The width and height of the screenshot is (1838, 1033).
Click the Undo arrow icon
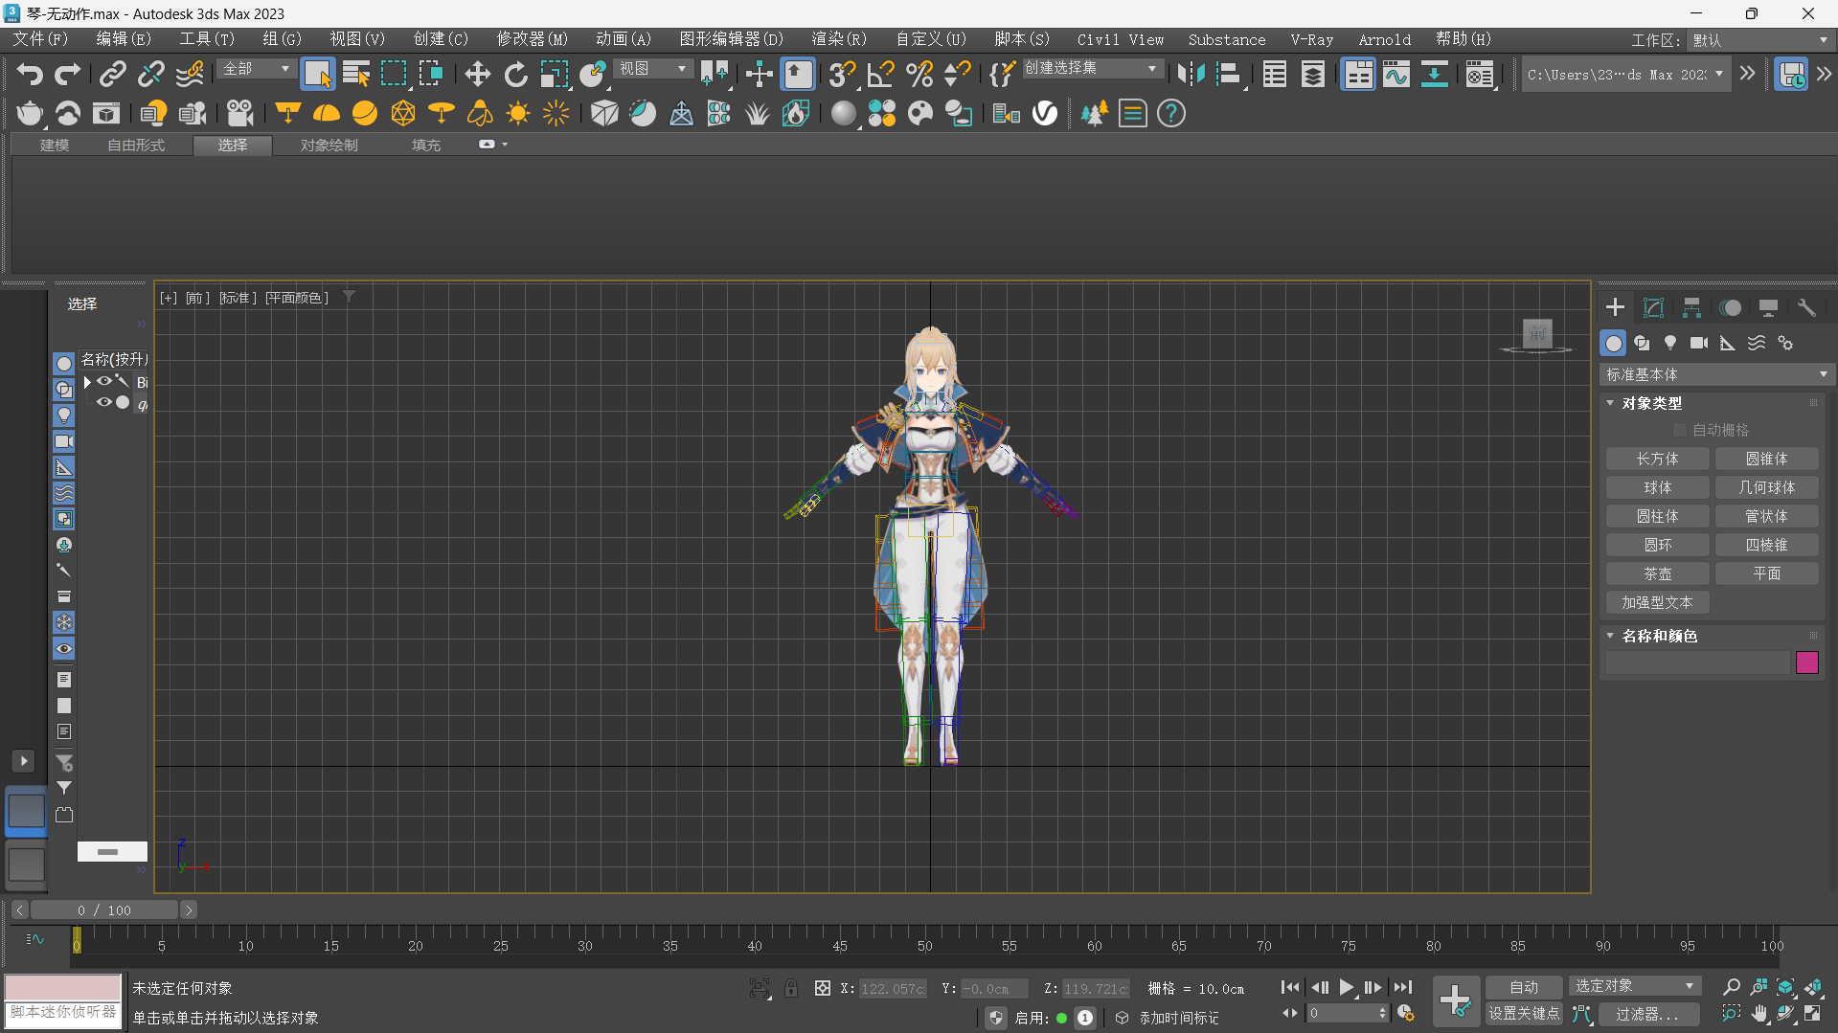coord(30,74)
